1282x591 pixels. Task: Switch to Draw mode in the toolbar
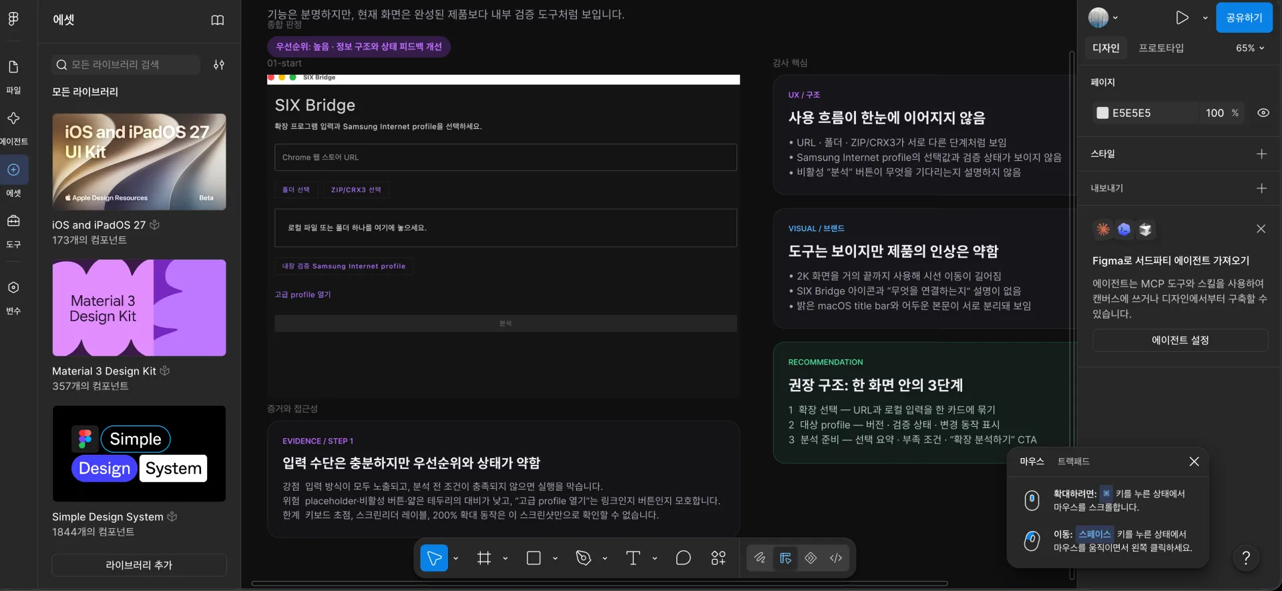760,558
